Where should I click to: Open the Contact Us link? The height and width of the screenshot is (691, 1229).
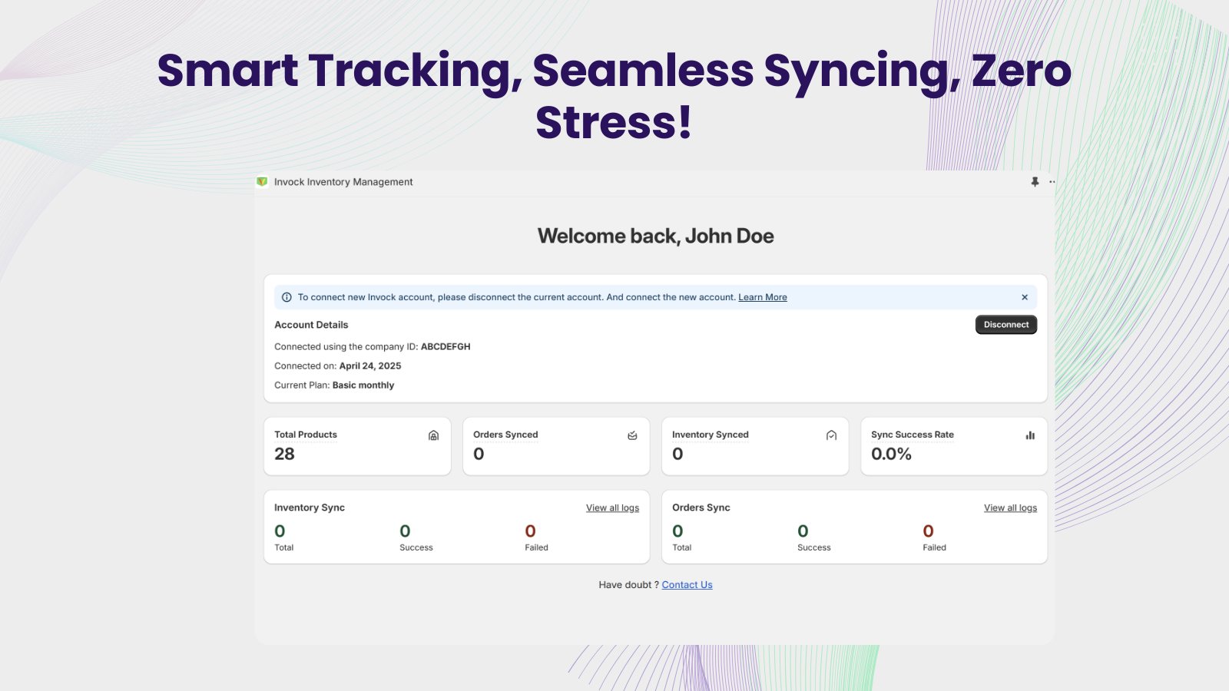(x=687, y=585)
